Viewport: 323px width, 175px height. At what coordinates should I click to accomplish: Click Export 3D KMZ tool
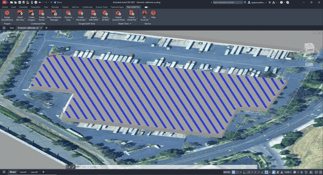pyautogui.click(x=105, y=15)
